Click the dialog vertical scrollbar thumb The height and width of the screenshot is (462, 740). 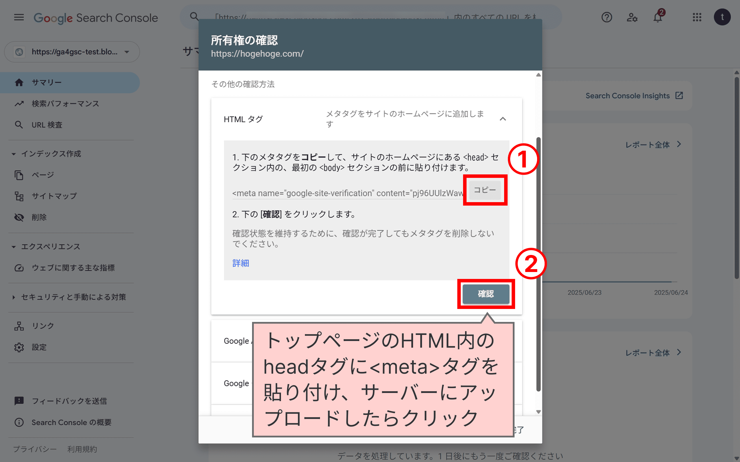tap(539, 264)
